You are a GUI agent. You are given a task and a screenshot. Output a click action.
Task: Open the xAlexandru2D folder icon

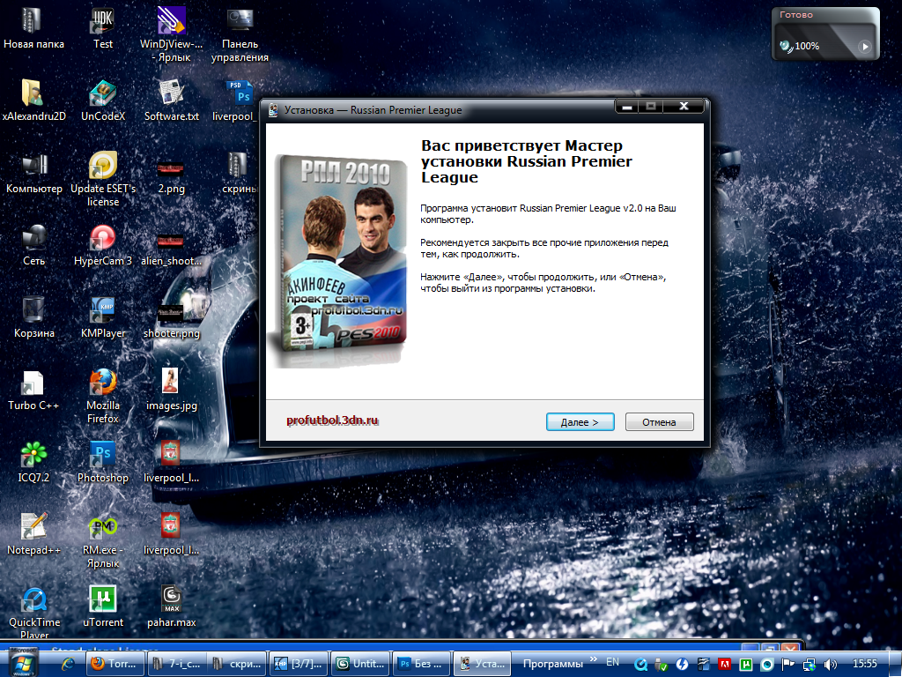(x=34, y=100)
